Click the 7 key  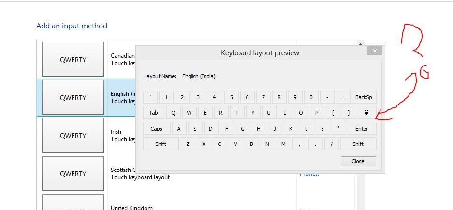[x=263, y=97]
